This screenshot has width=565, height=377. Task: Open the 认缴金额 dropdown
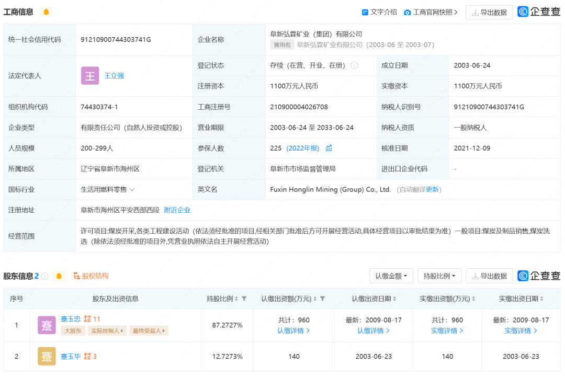(x=391, y=276)
